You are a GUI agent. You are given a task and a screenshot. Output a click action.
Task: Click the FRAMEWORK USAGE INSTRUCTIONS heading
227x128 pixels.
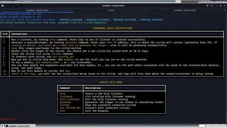[x=112, y=28]
